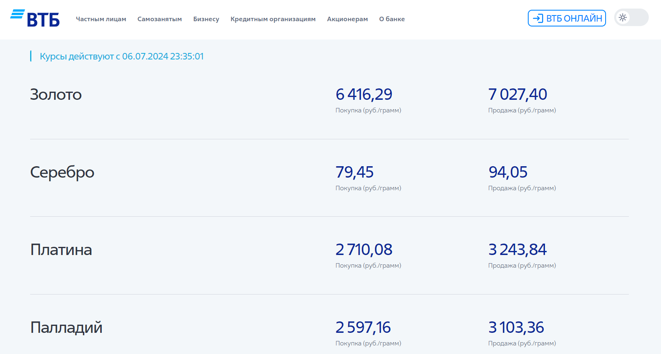Viewport: 661px width, 354px height.
Task: Click the VTB logo
Action: [35, 18]
